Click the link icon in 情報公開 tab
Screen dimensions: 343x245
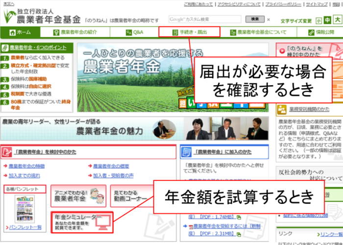tap(311, 33)
